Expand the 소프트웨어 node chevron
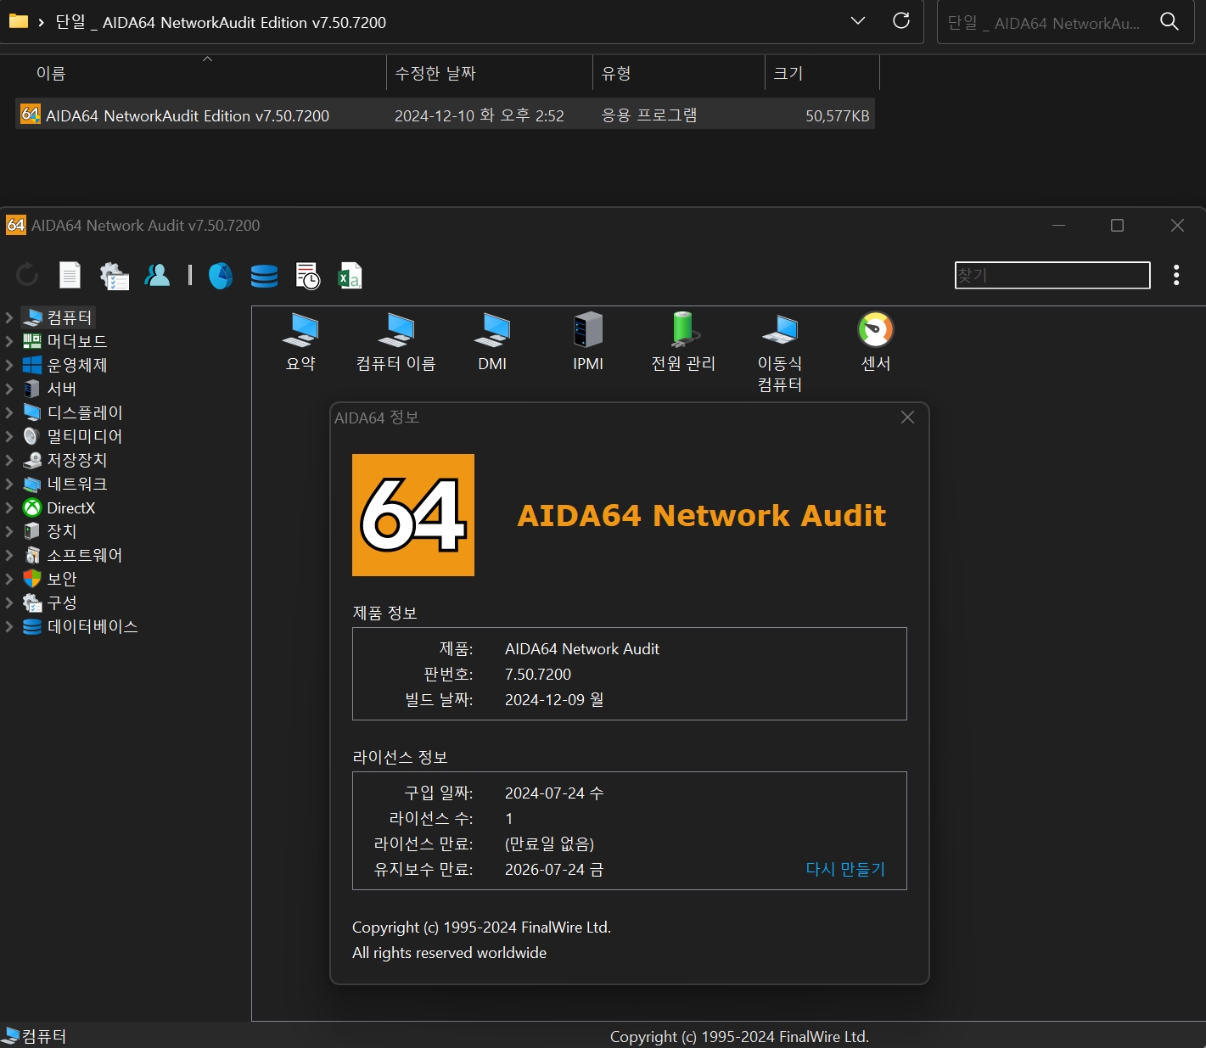1206x1048 pixels. coord(9,555)
